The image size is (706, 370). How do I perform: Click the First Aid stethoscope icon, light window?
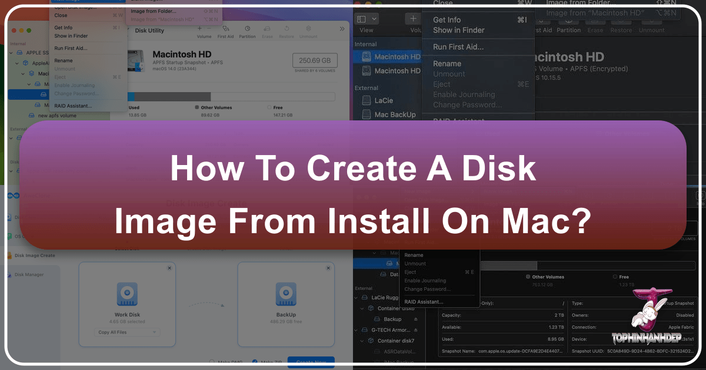(x=225, y=28)
